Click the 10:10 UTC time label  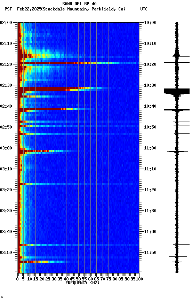(150, 44)
